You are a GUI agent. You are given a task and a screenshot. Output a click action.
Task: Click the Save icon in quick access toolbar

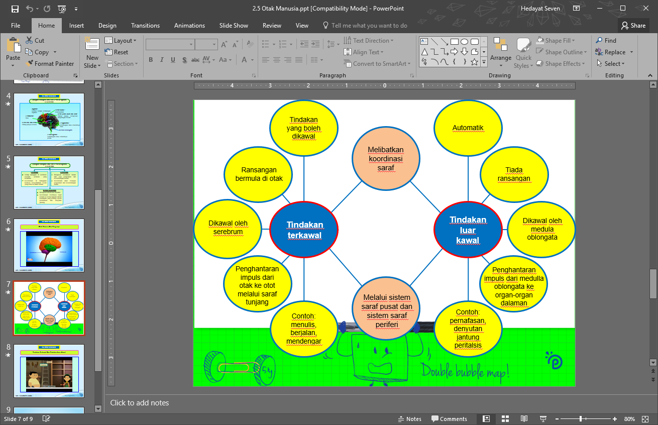[x=15, y=9]
